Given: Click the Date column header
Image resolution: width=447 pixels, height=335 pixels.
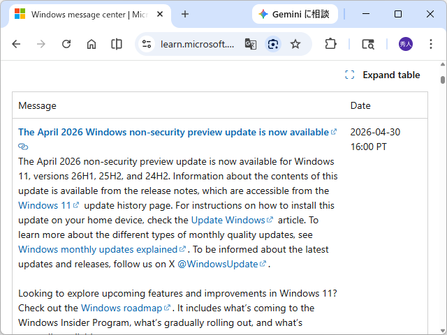Looking at the screenshot, I should pos(360,105).
